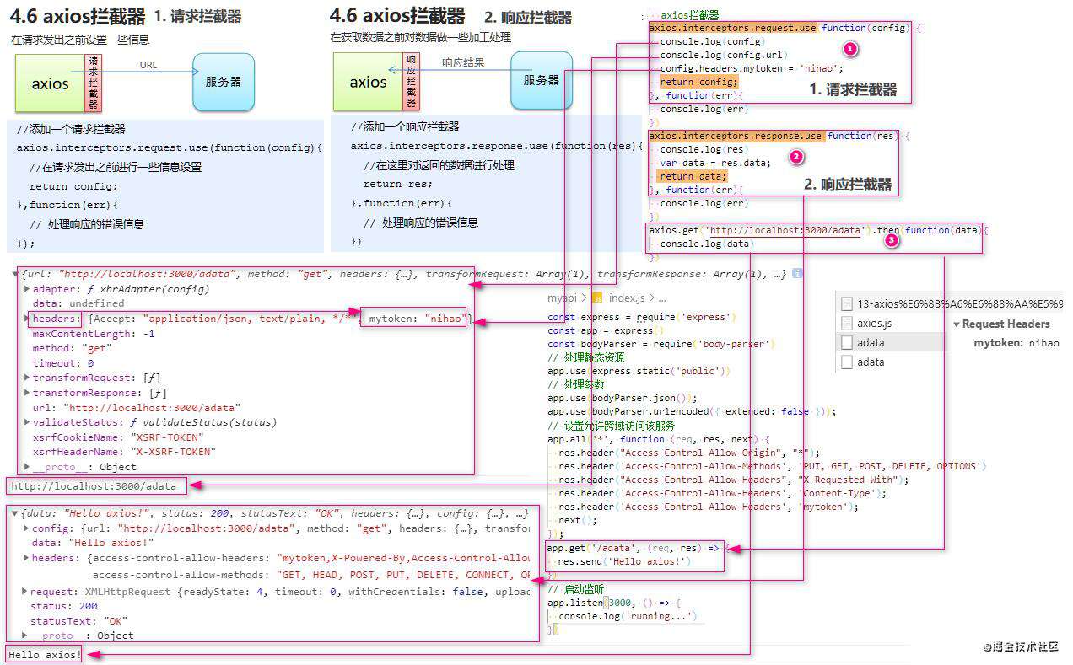The height and width of the screenshot is (665, 1073).
Task: Click the const bodyParser require line
Action: point(661,344)
